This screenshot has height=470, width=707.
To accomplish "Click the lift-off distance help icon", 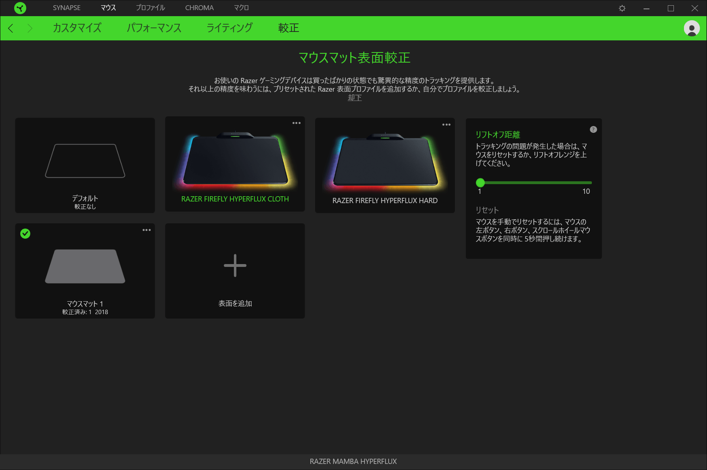I will (x=593, y=129).
